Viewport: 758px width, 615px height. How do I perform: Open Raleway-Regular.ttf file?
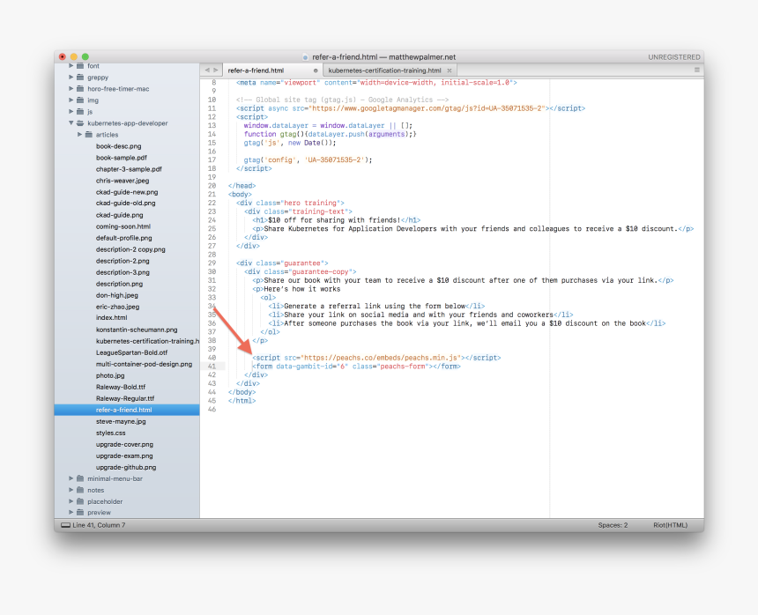pyautogui.click(x=125, y=398)
